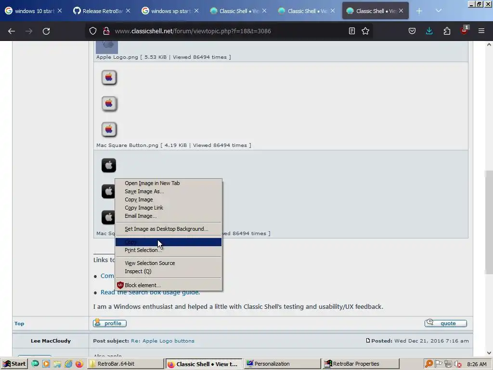Click the second colored Apple square button image
This screenshot has height=370, width=493.
109,104
